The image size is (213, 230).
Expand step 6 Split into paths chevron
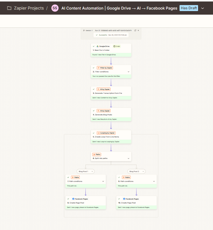tap(128, 158)
